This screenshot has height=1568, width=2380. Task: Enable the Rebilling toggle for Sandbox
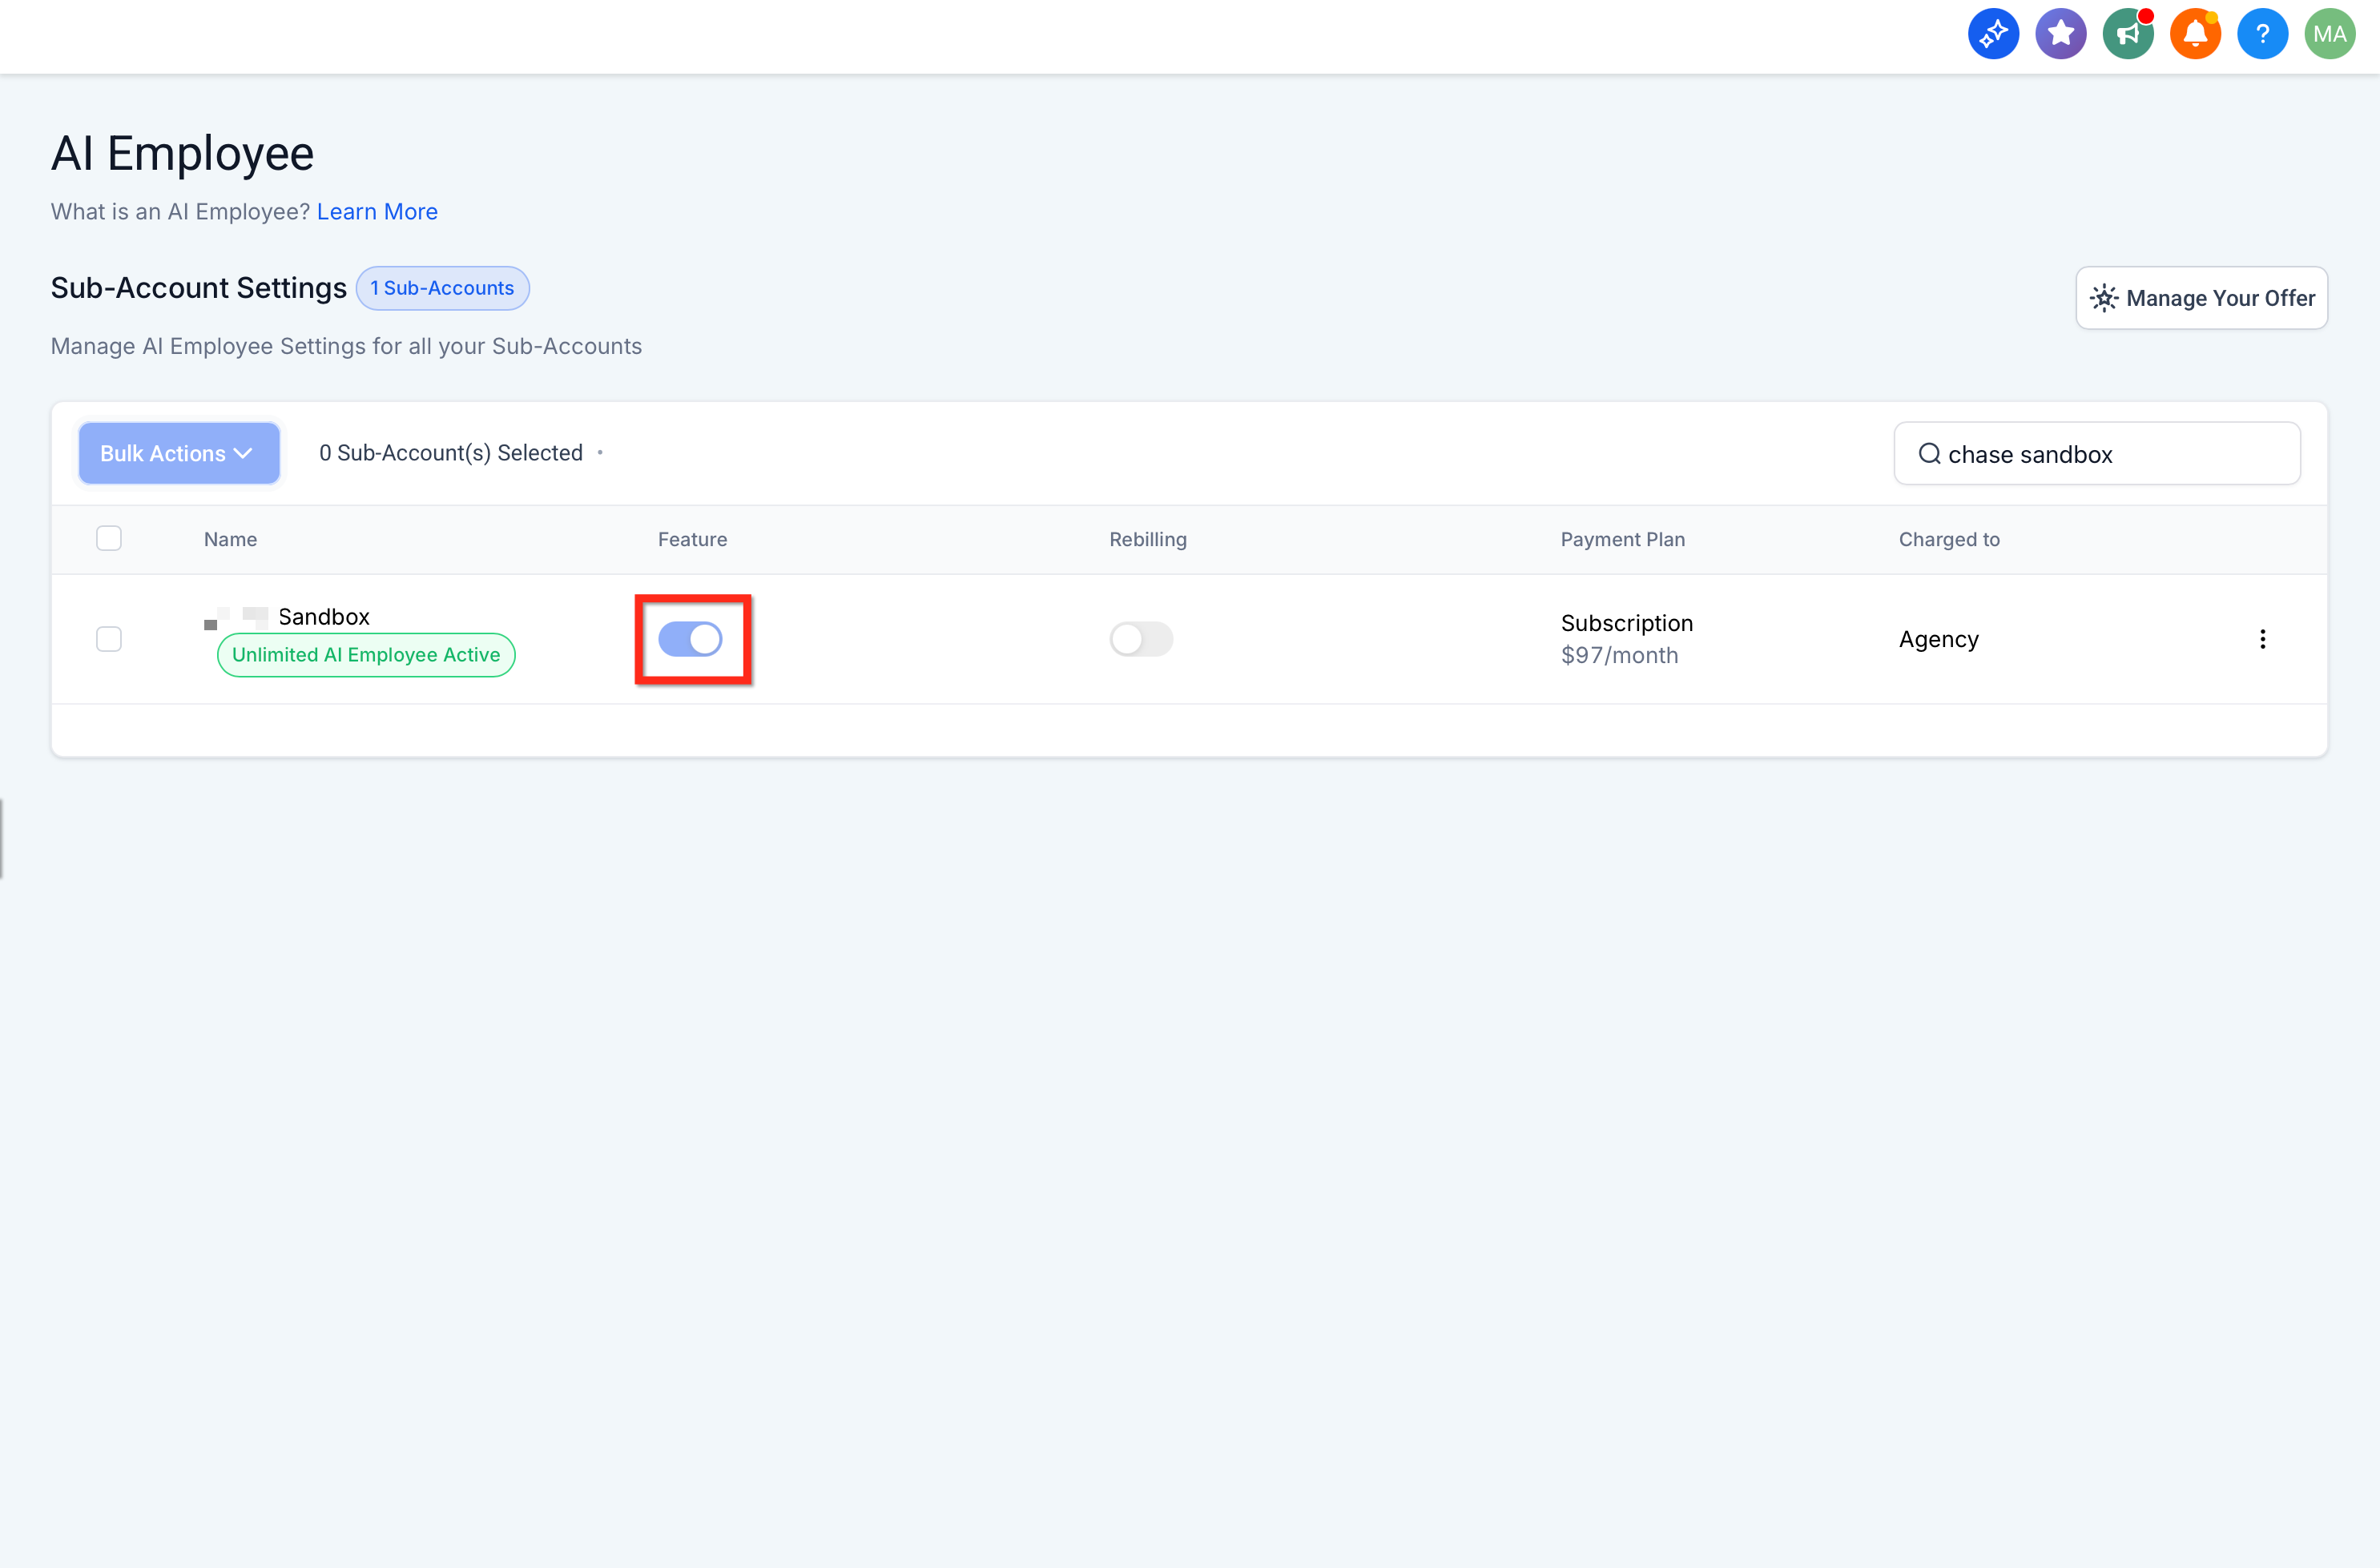(1141, 639)
